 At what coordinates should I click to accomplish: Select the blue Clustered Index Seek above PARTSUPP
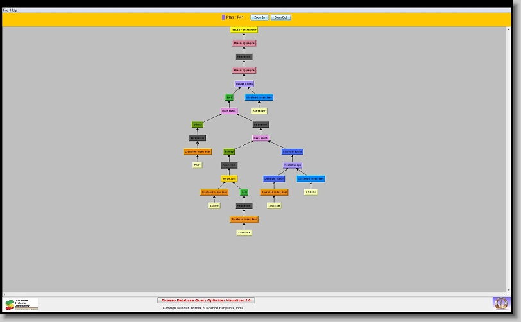point(259,97)
